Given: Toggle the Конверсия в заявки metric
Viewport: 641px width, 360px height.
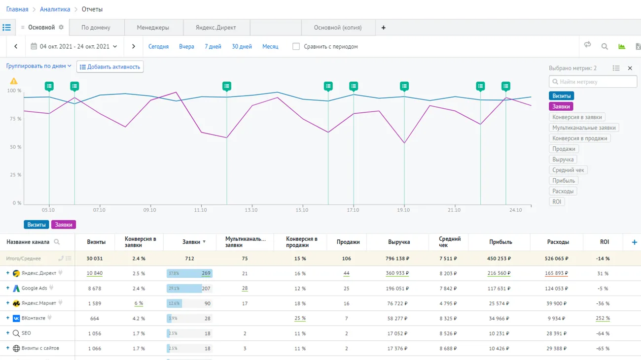Looking at the screenshot, I should 577,117.
